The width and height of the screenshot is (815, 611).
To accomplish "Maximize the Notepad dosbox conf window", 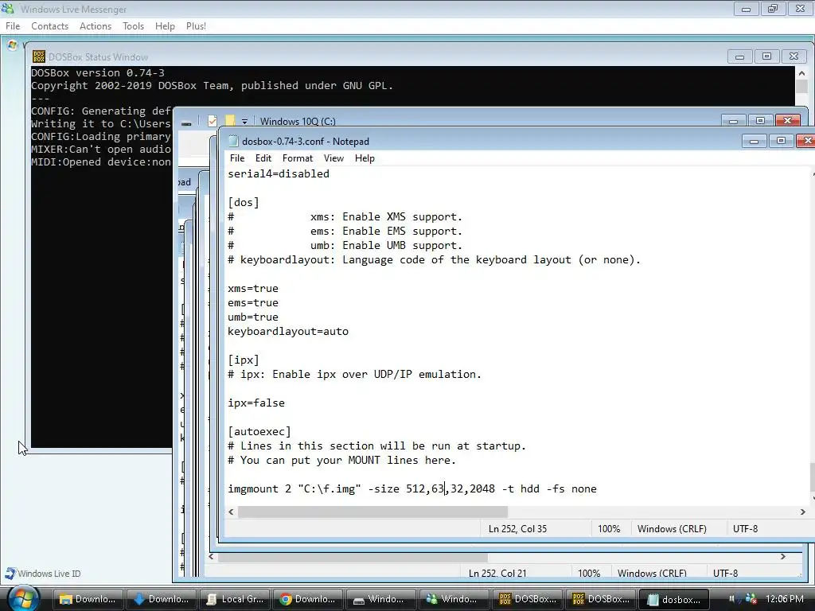I will (x=781, y=141).
